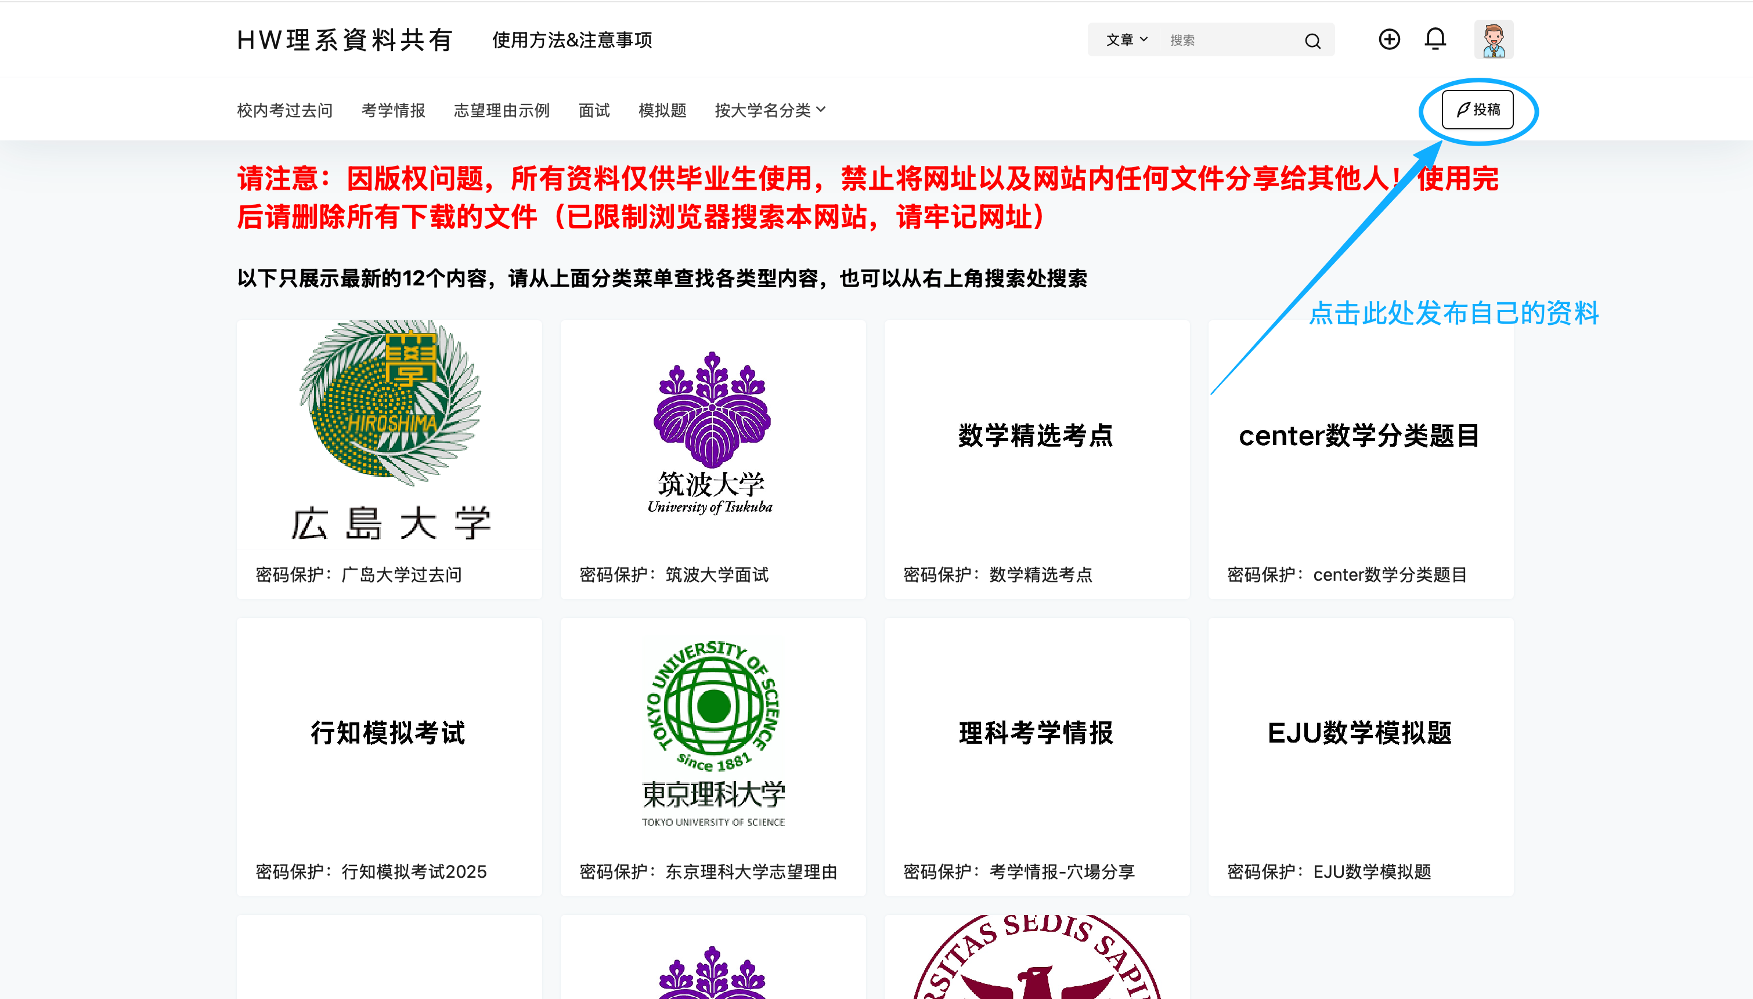1753x999 pixels.
Task: Open link 密码保护：center数学分类题目
Action: point(1347,574)
